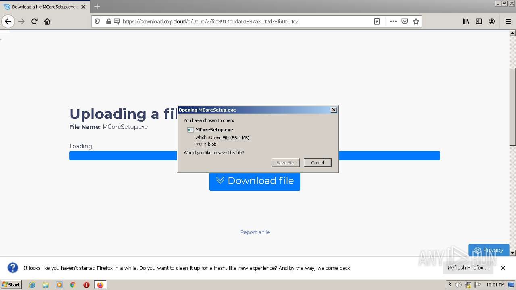
Task: Bookmark this page with star
Action: click(x=416, y=21)
